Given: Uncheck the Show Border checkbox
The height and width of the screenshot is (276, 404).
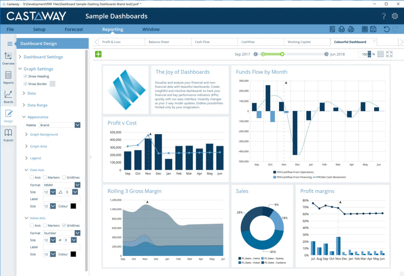Looking at the screenshot, I should [26, 84].
